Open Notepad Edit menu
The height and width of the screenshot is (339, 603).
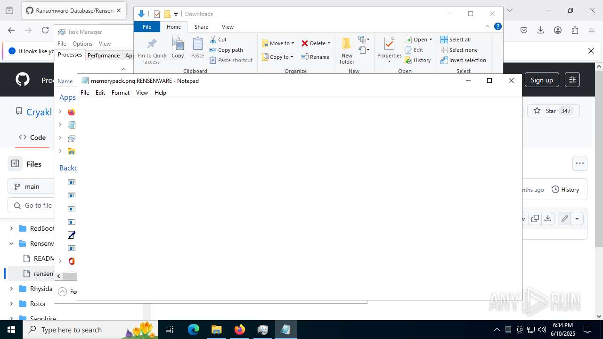100,93
